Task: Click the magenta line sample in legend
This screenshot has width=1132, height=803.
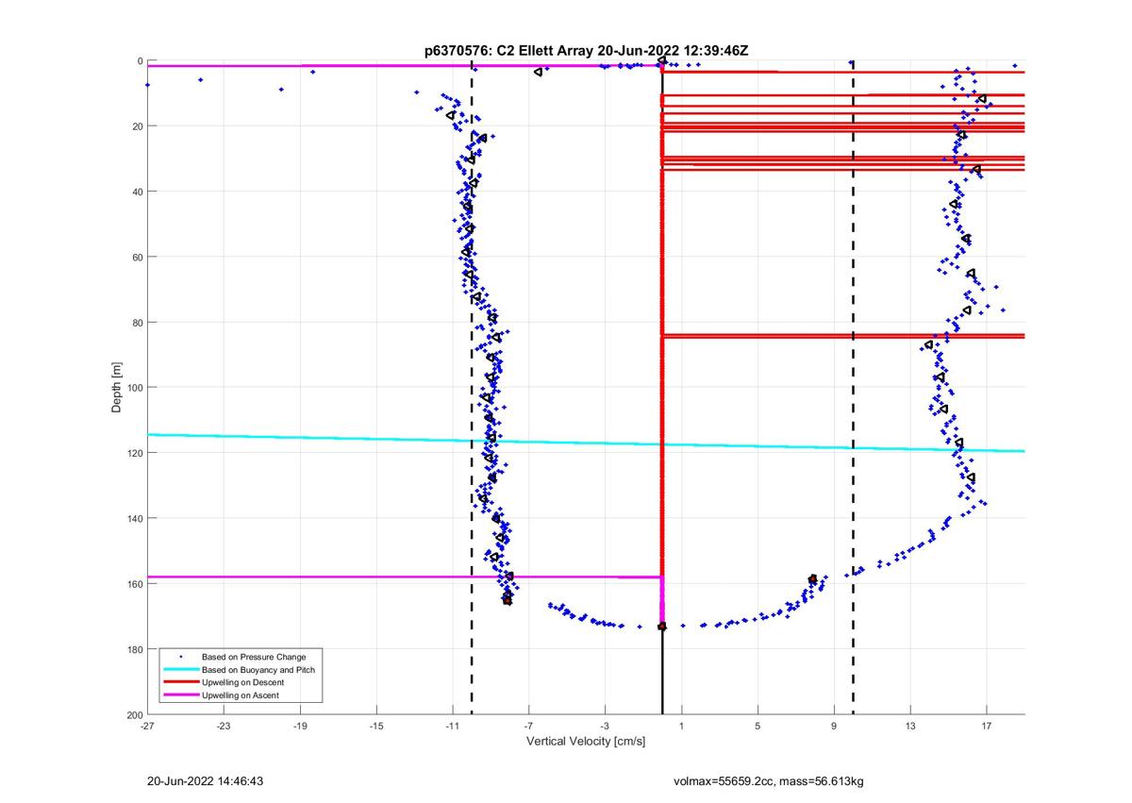Action: coord(180,695)
